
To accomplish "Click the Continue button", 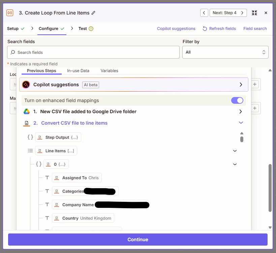I will pos(138,240).
